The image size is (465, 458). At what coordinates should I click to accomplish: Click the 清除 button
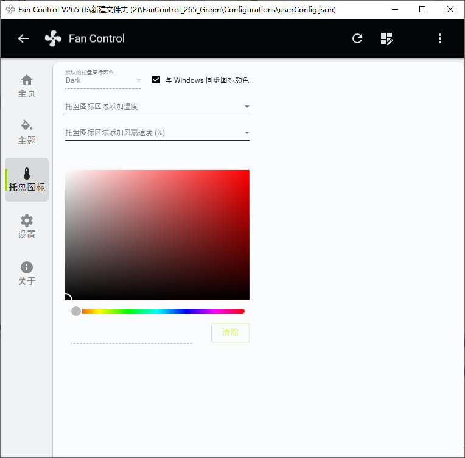point(230,333)
